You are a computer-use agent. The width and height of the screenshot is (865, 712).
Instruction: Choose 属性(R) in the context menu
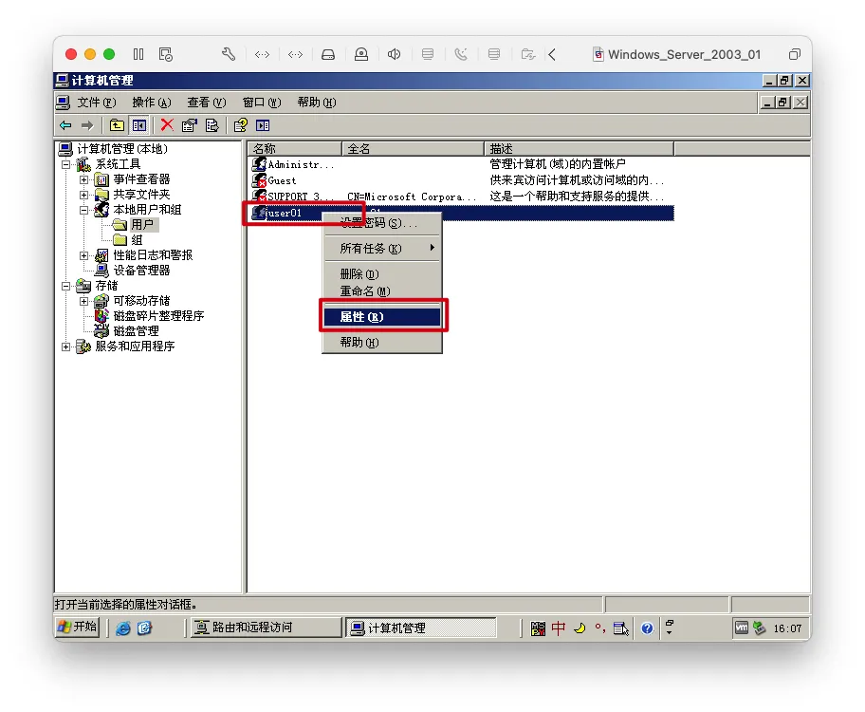382,316
